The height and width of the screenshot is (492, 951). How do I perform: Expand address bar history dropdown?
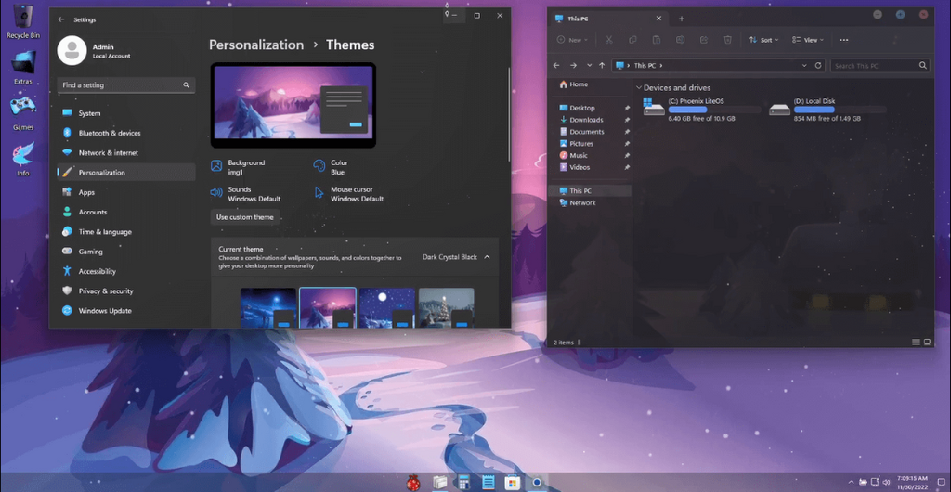click(x=804, y=65)
